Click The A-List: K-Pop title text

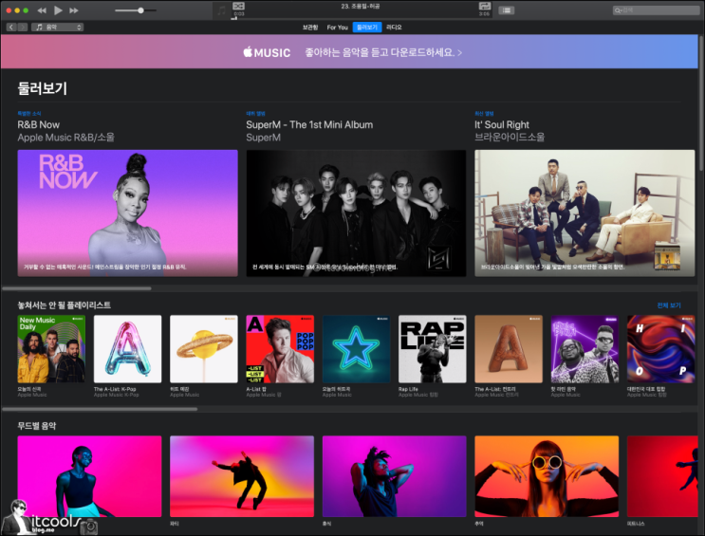tap(115, 389)
